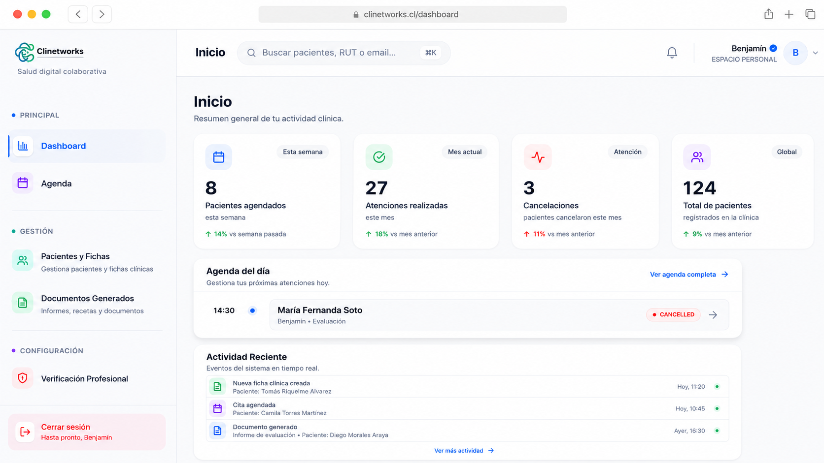The image size is (824, 463).
Task: Click arrow on María Fernanda Soto appointment
Action: click(713, 315)
